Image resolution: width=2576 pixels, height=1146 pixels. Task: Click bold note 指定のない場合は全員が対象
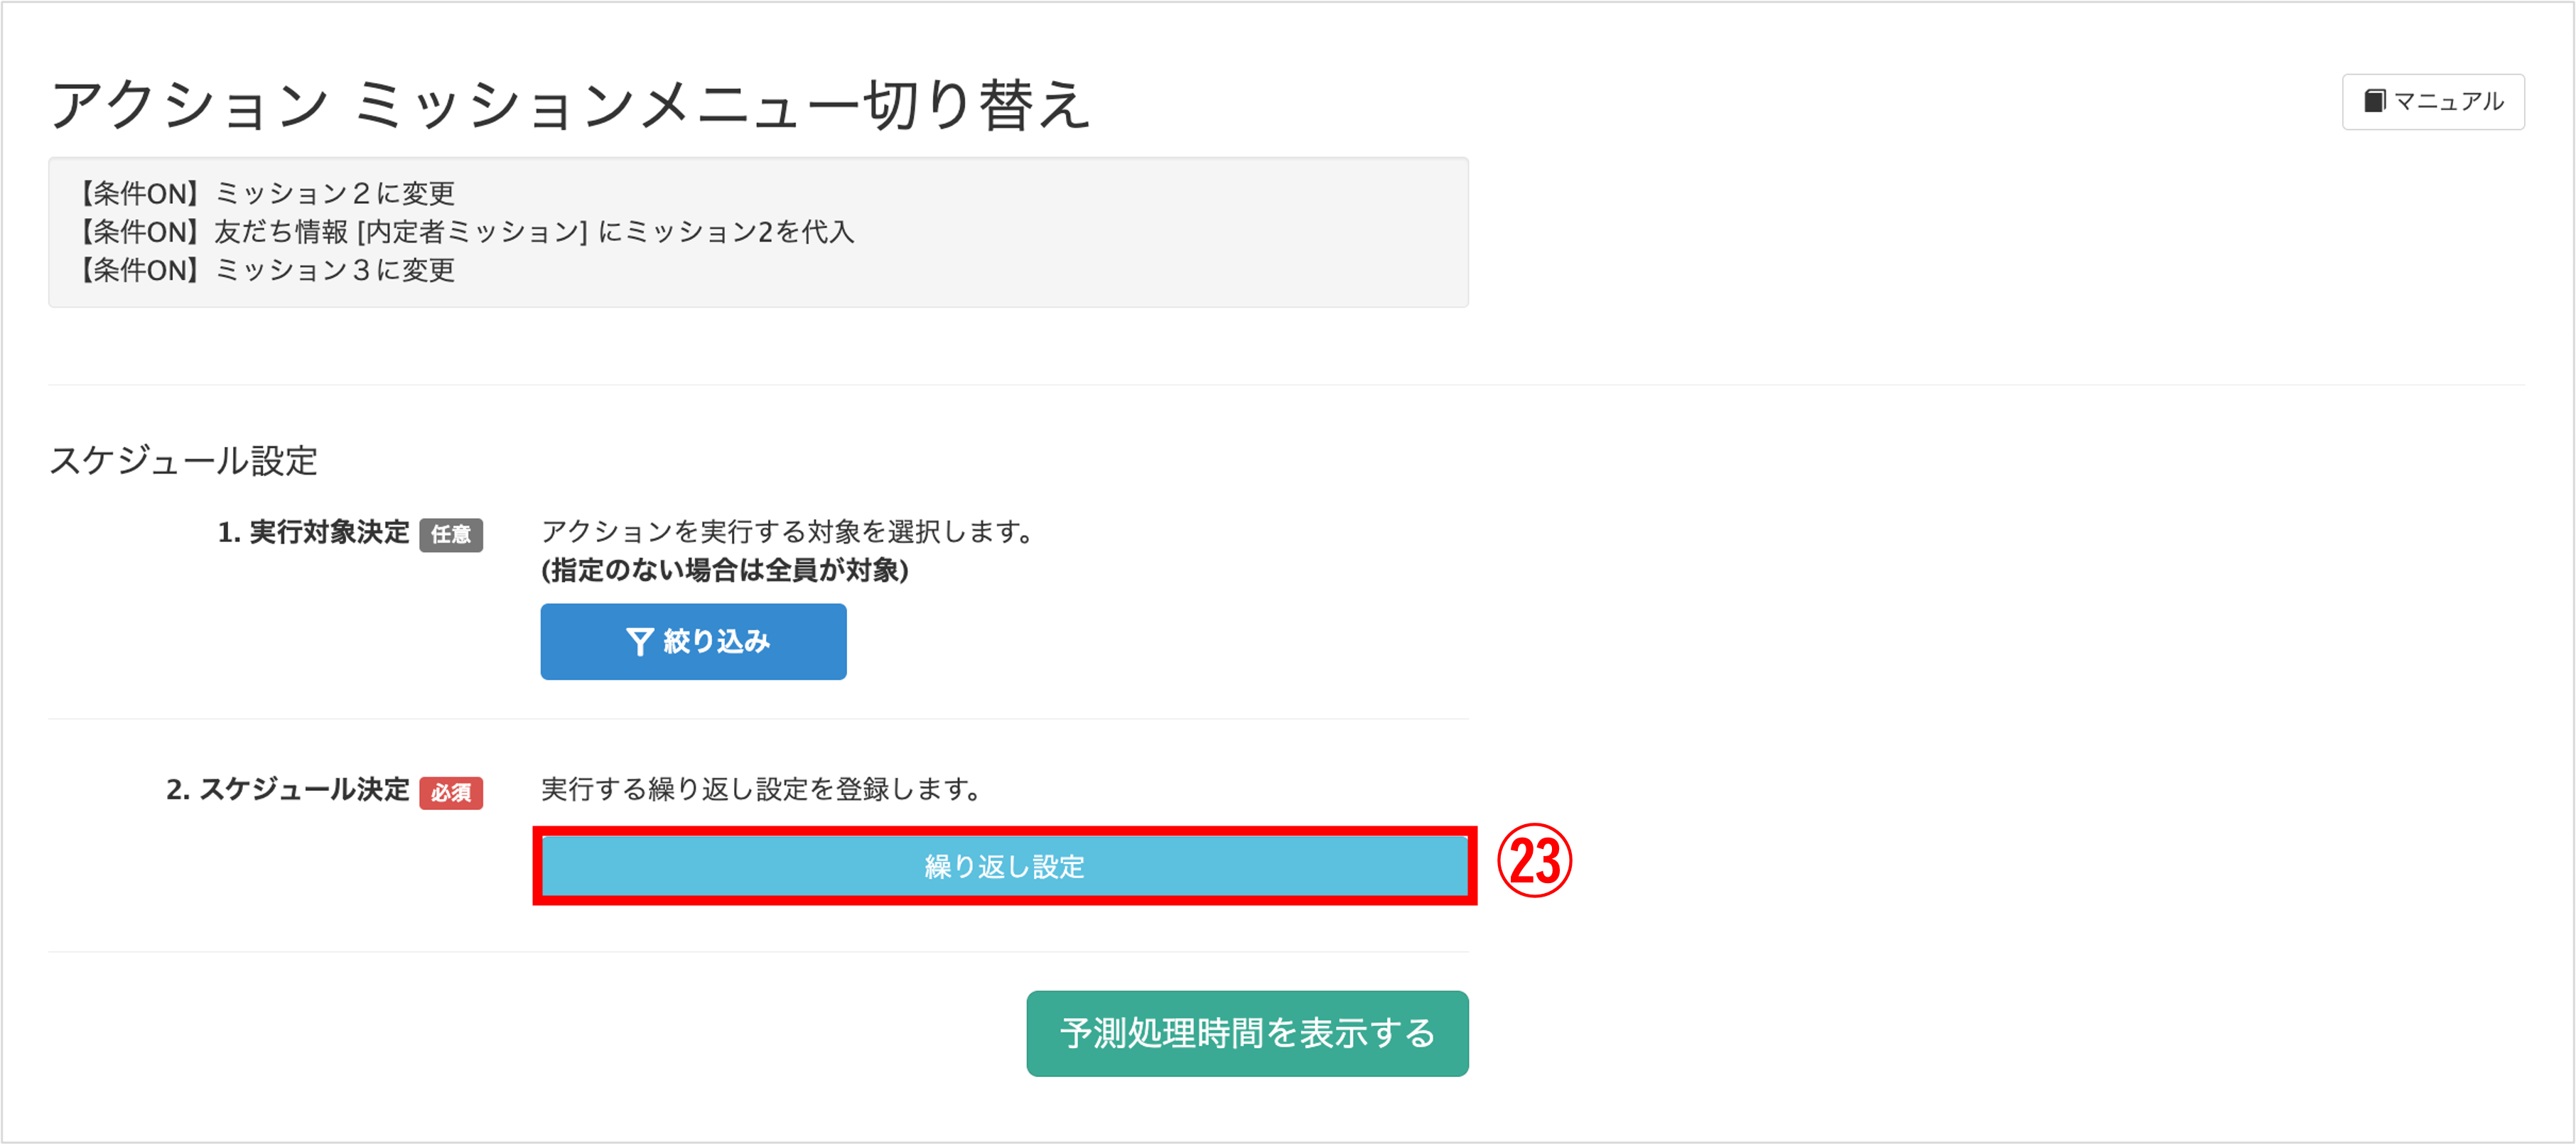pyautogui.click(x=725, y=570)
